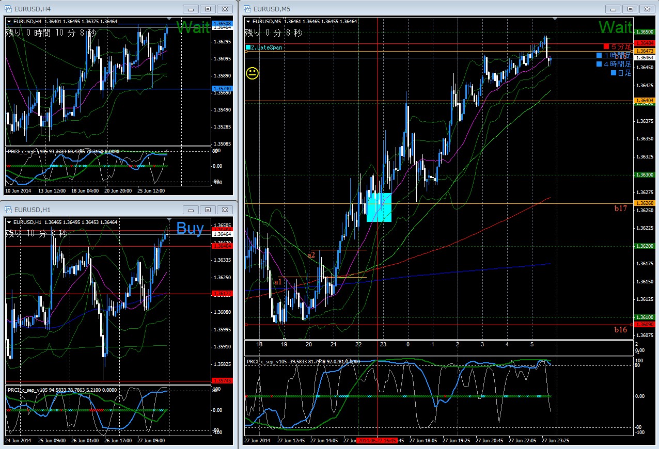659x449 pixels.
Task: Select the cyan highlighted rectangle on M5 chart
Action: (379, 207)
